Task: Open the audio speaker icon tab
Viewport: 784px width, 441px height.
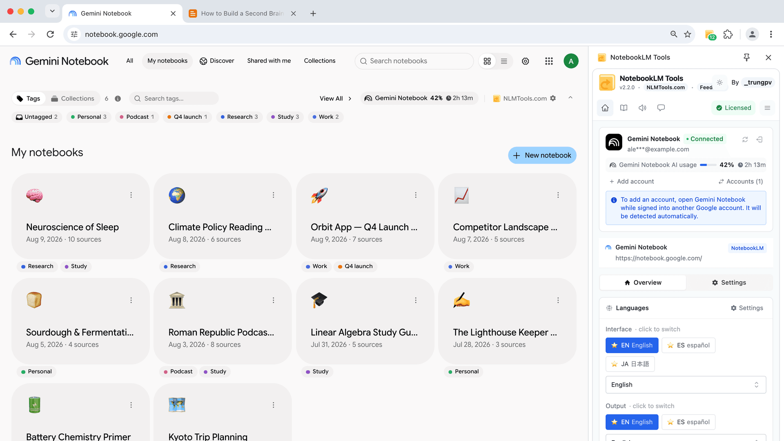Action: click(x=642, y=108)
